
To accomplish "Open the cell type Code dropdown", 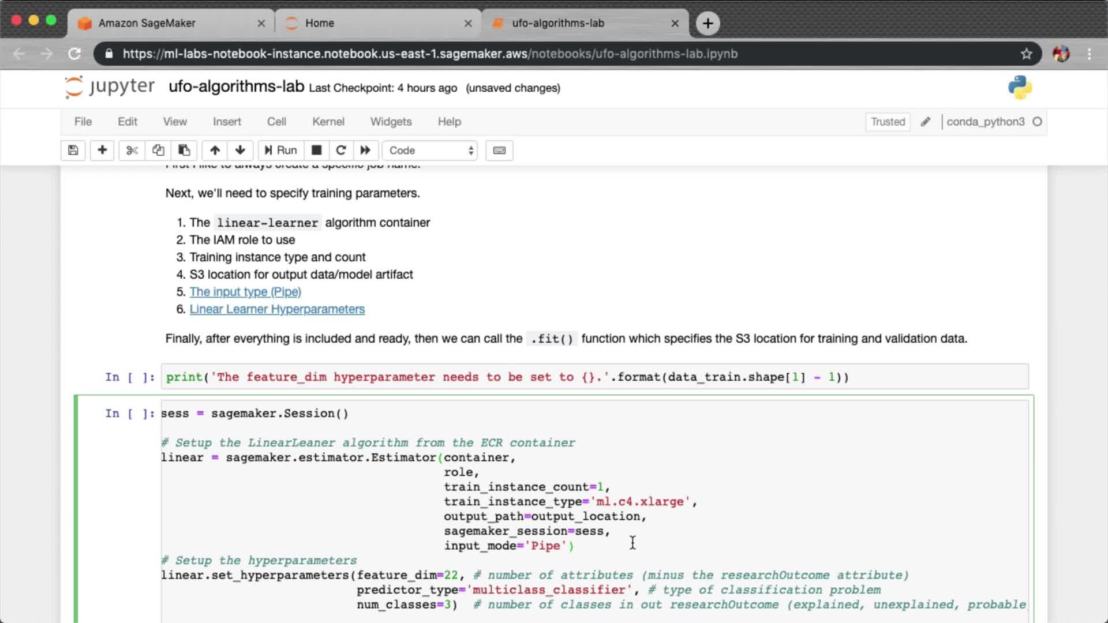I will pyautogui.click(x=430, y=150).
